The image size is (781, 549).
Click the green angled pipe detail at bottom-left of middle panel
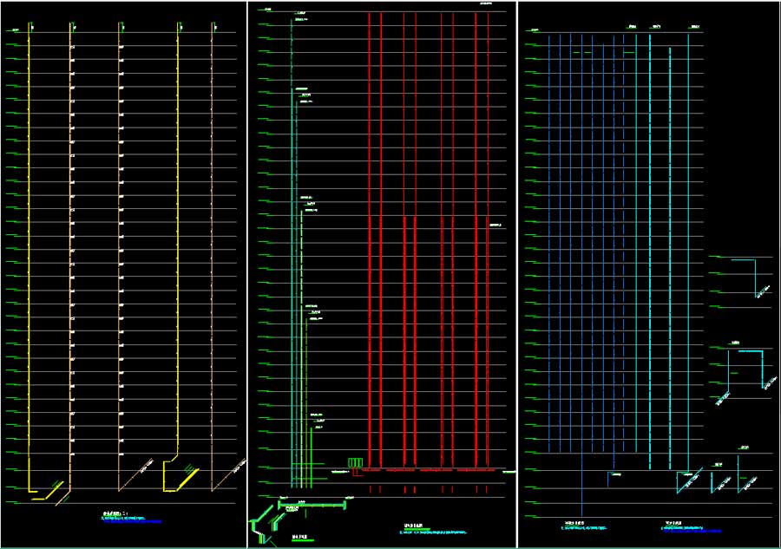[x=259, y=524]
